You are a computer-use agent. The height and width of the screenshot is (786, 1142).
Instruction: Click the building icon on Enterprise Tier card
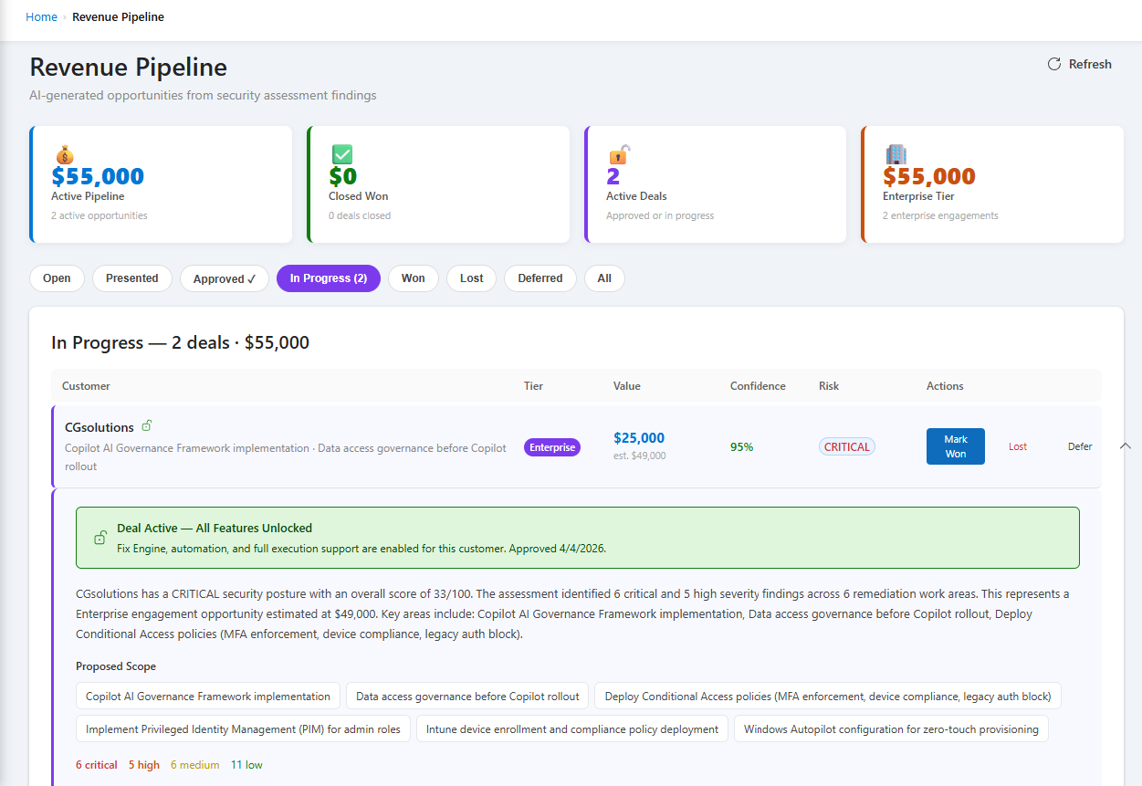click(896, 154)
